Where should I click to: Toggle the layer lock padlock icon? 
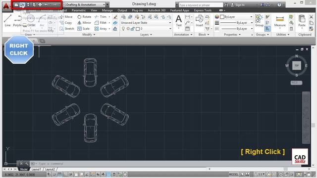point(133,29)
